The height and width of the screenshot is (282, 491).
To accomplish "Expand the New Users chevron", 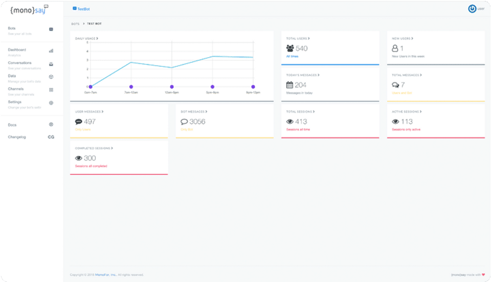I will point(412,38).
